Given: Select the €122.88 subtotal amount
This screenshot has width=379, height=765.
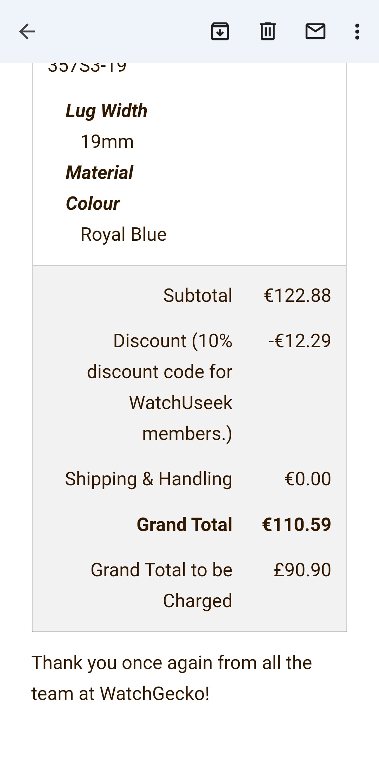Looking at the screenshot, I should point(297,295).
